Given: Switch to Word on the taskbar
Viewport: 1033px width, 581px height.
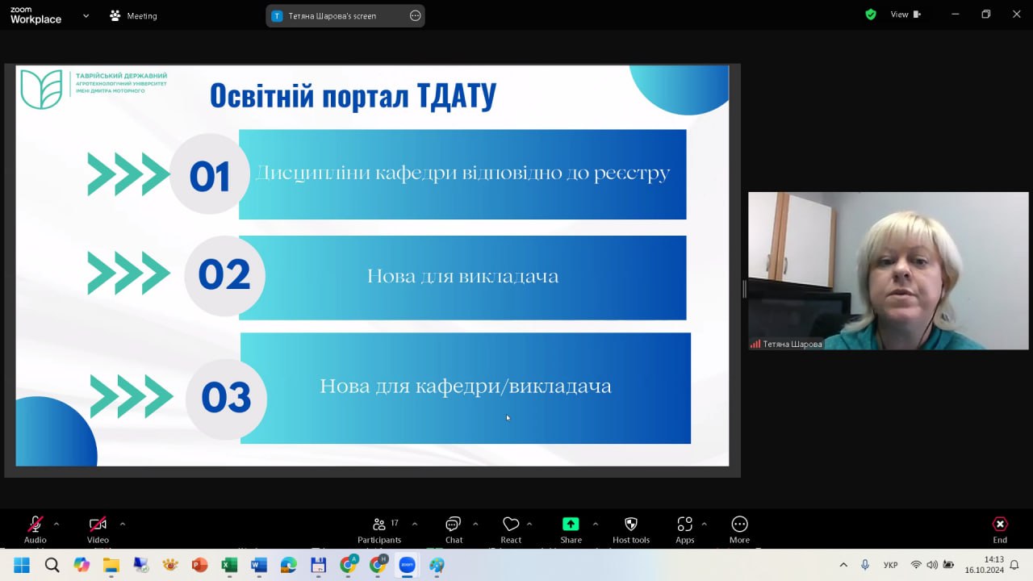Looking at the screenshot, I should coord(259,565).
